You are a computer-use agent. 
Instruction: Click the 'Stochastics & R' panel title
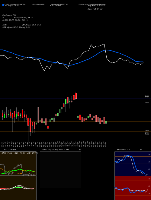[123, 150]
